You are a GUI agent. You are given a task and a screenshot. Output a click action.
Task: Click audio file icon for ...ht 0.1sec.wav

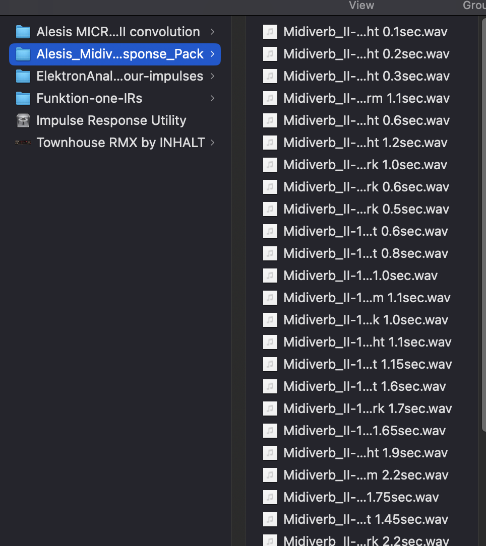[270, 32]
